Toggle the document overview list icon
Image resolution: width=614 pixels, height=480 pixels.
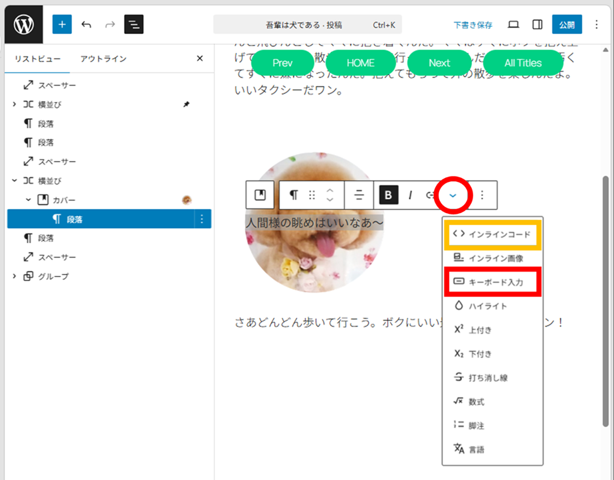pyautogui.click(x=134, y=25)
